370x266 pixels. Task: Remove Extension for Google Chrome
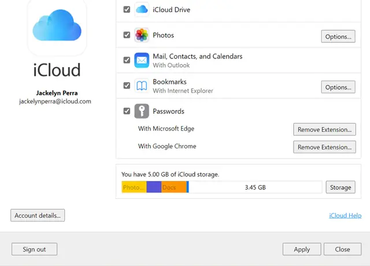[x=324, y=147]
